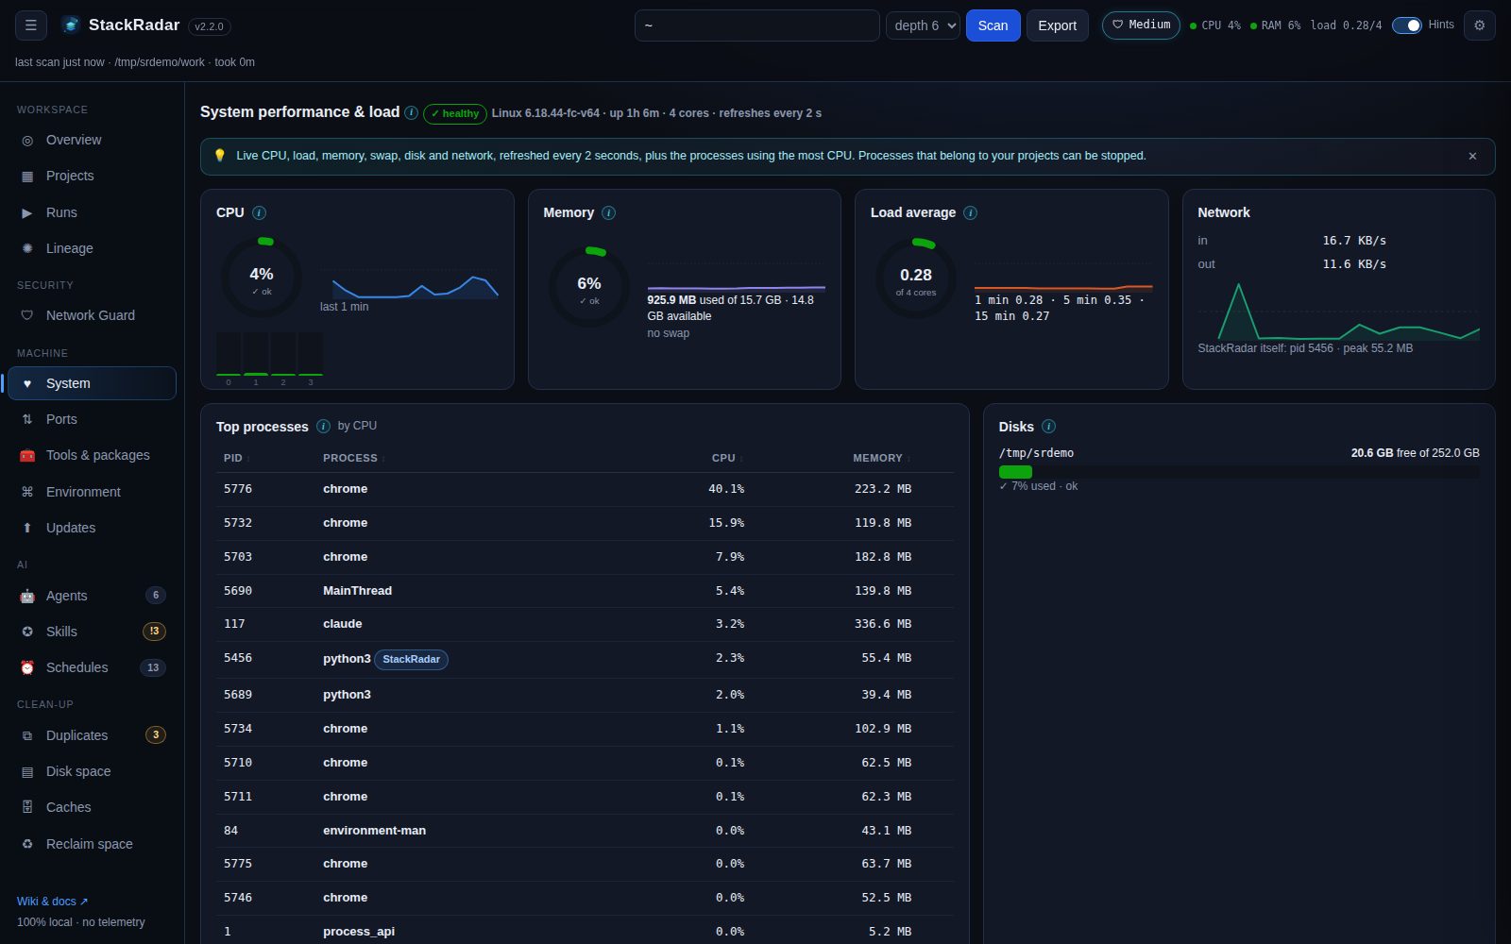Screen dimensions: 1511x944
Task: Click the healthy status badge
Action: tap(454, 113)
